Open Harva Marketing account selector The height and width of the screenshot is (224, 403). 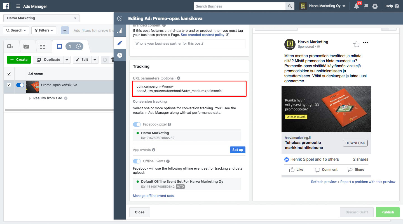click(x=41, y=18)
